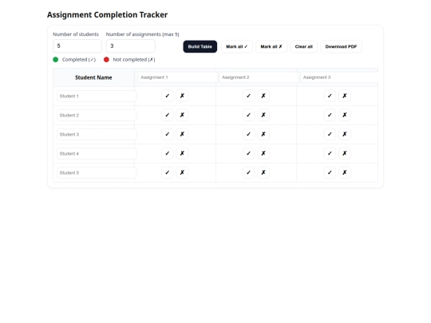Click the 'Assignment Completion Tracker' heading
Viewport: 431px width, 323px height.
coord(107,15)
